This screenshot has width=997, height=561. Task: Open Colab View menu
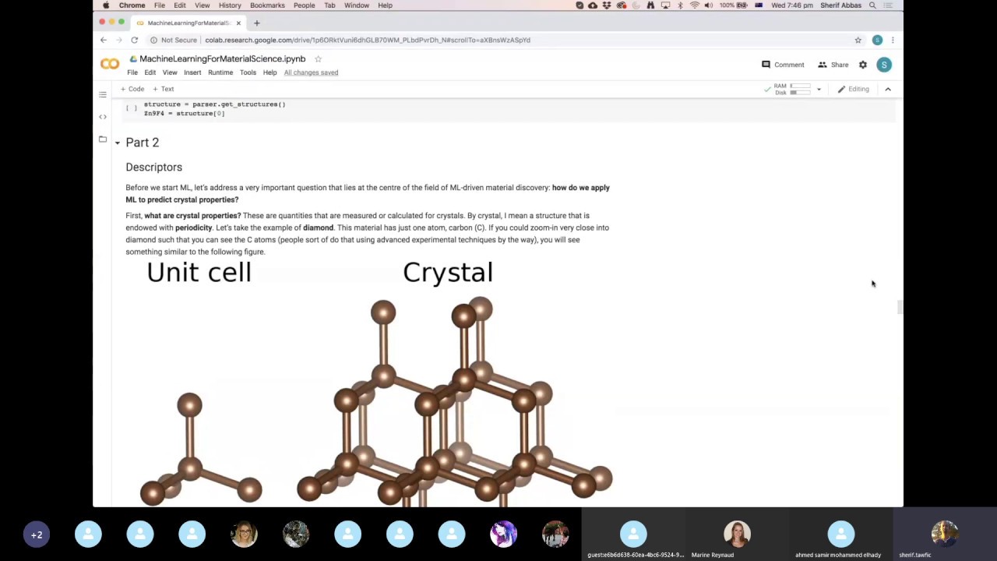[170, 72]
